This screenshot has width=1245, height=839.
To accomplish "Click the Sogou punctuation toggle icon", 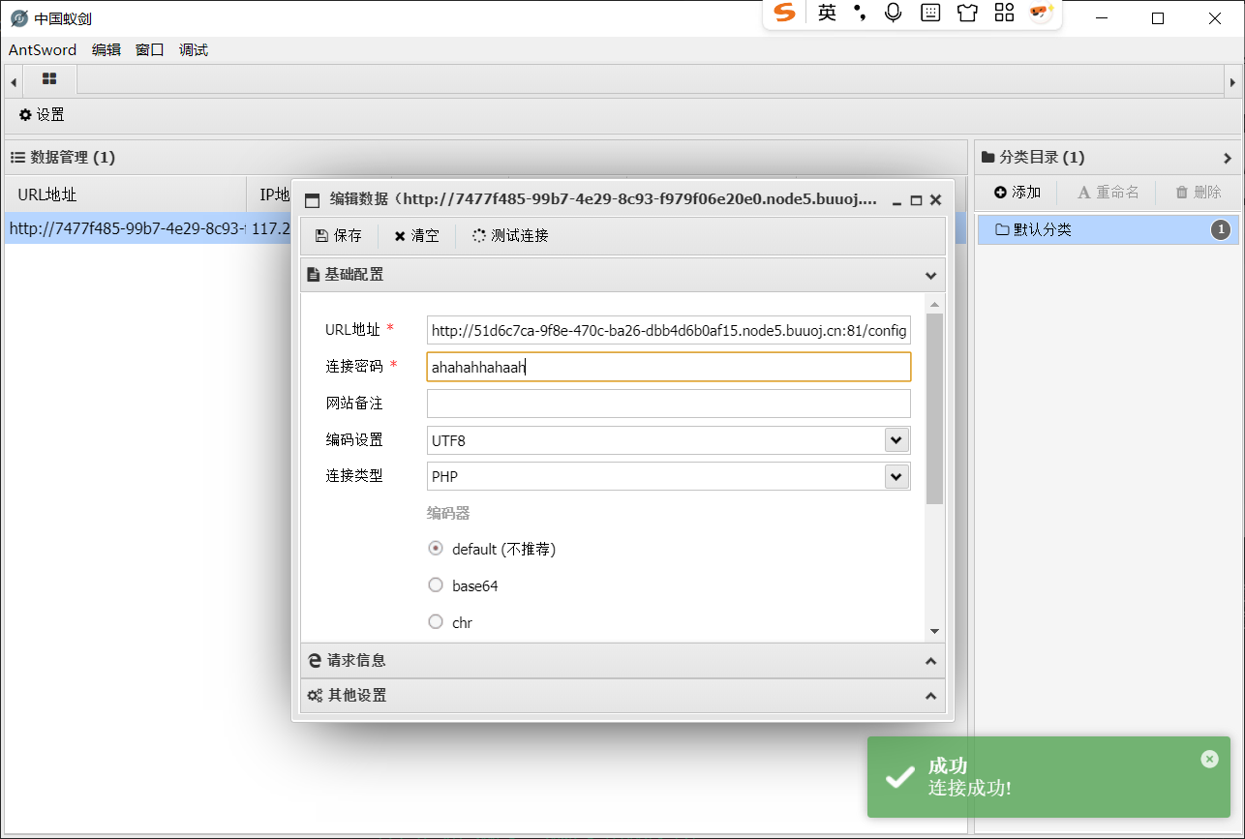I will coord(859,13).
